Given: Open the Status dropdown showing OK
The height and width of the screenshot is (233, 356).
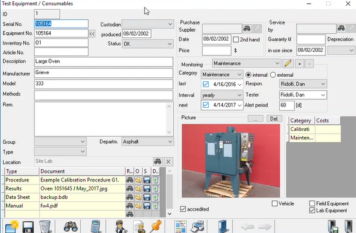Looking at the screenshot, I should [148, 44].
